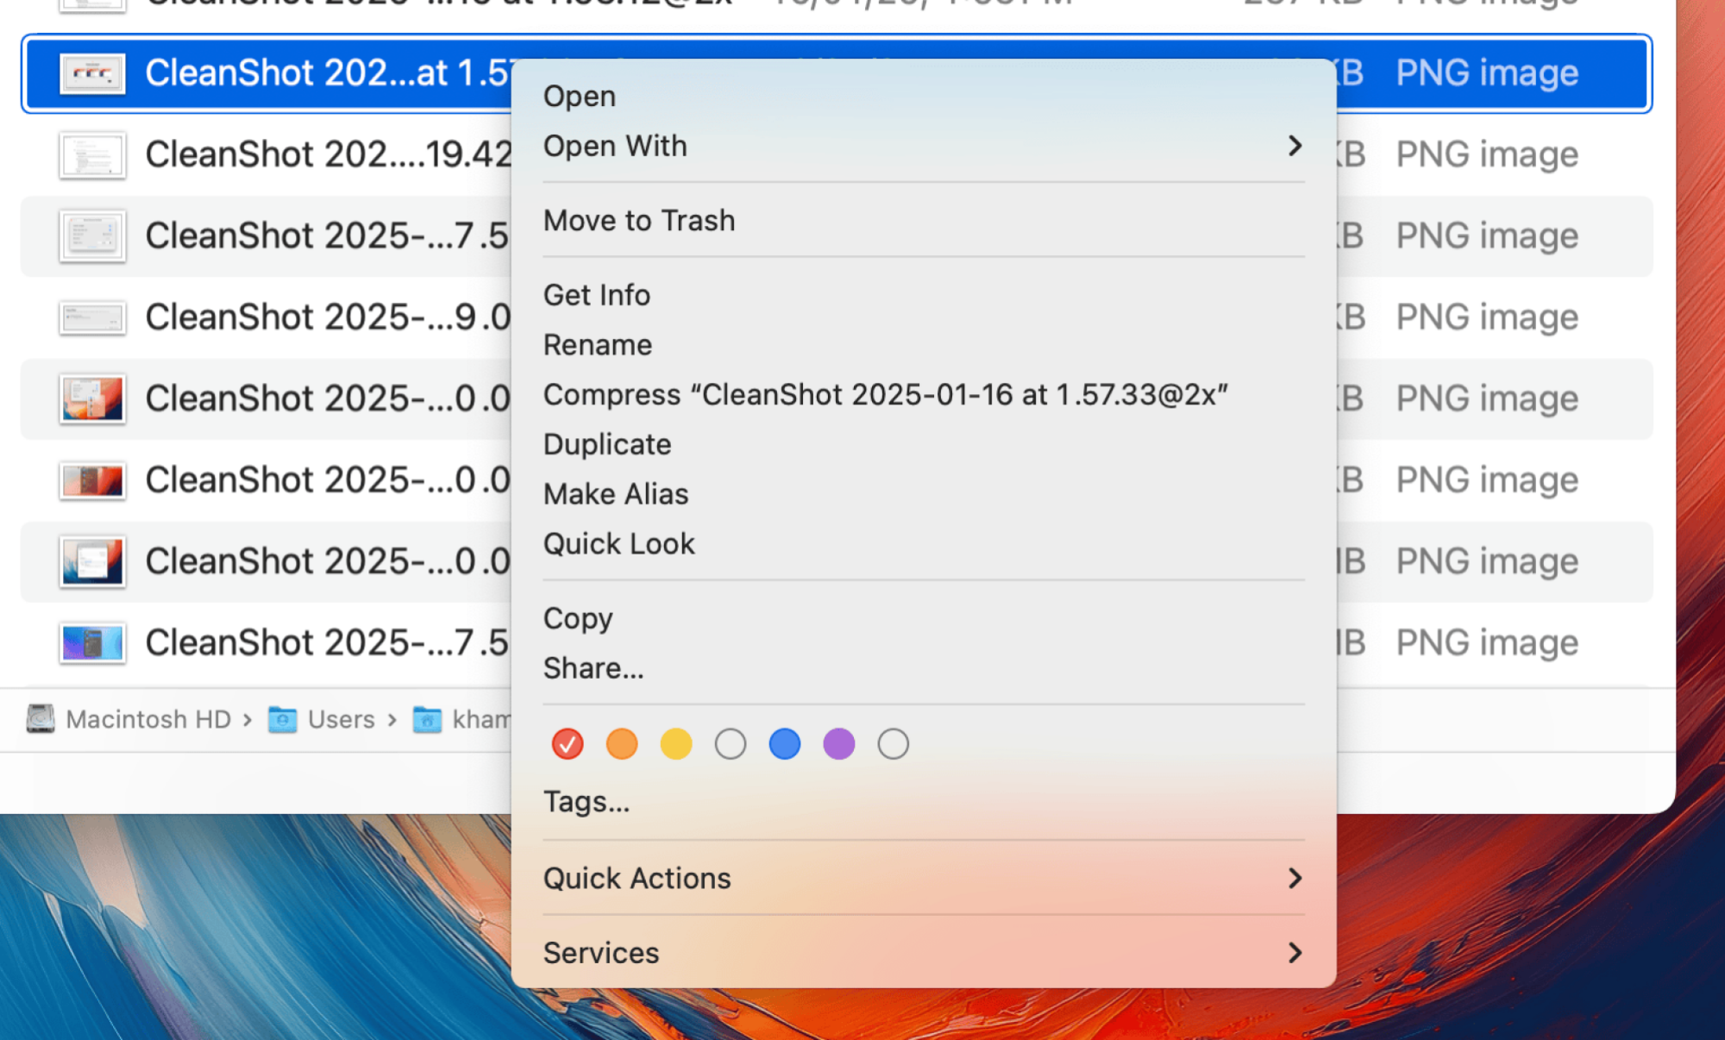
Task: Open the Tags... dialog
Action: [586, 802]
